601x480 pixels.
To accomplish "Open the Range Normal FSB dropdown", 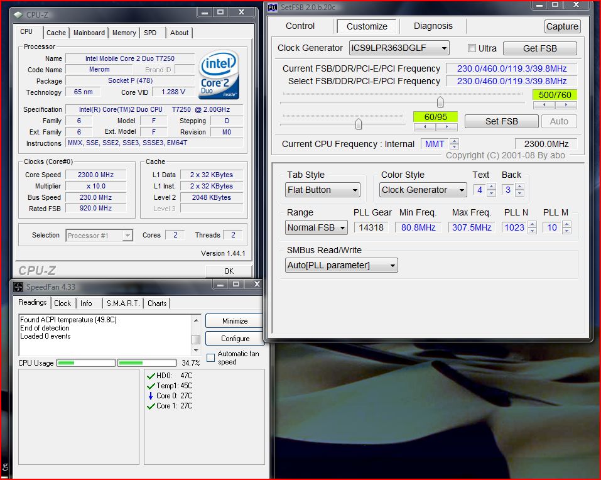I will click(317, 227).
